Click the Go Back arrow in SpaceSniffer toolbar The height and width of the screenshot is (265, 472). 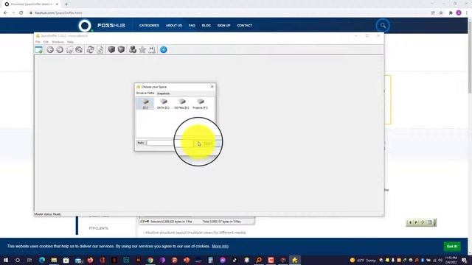pos(50,50)
